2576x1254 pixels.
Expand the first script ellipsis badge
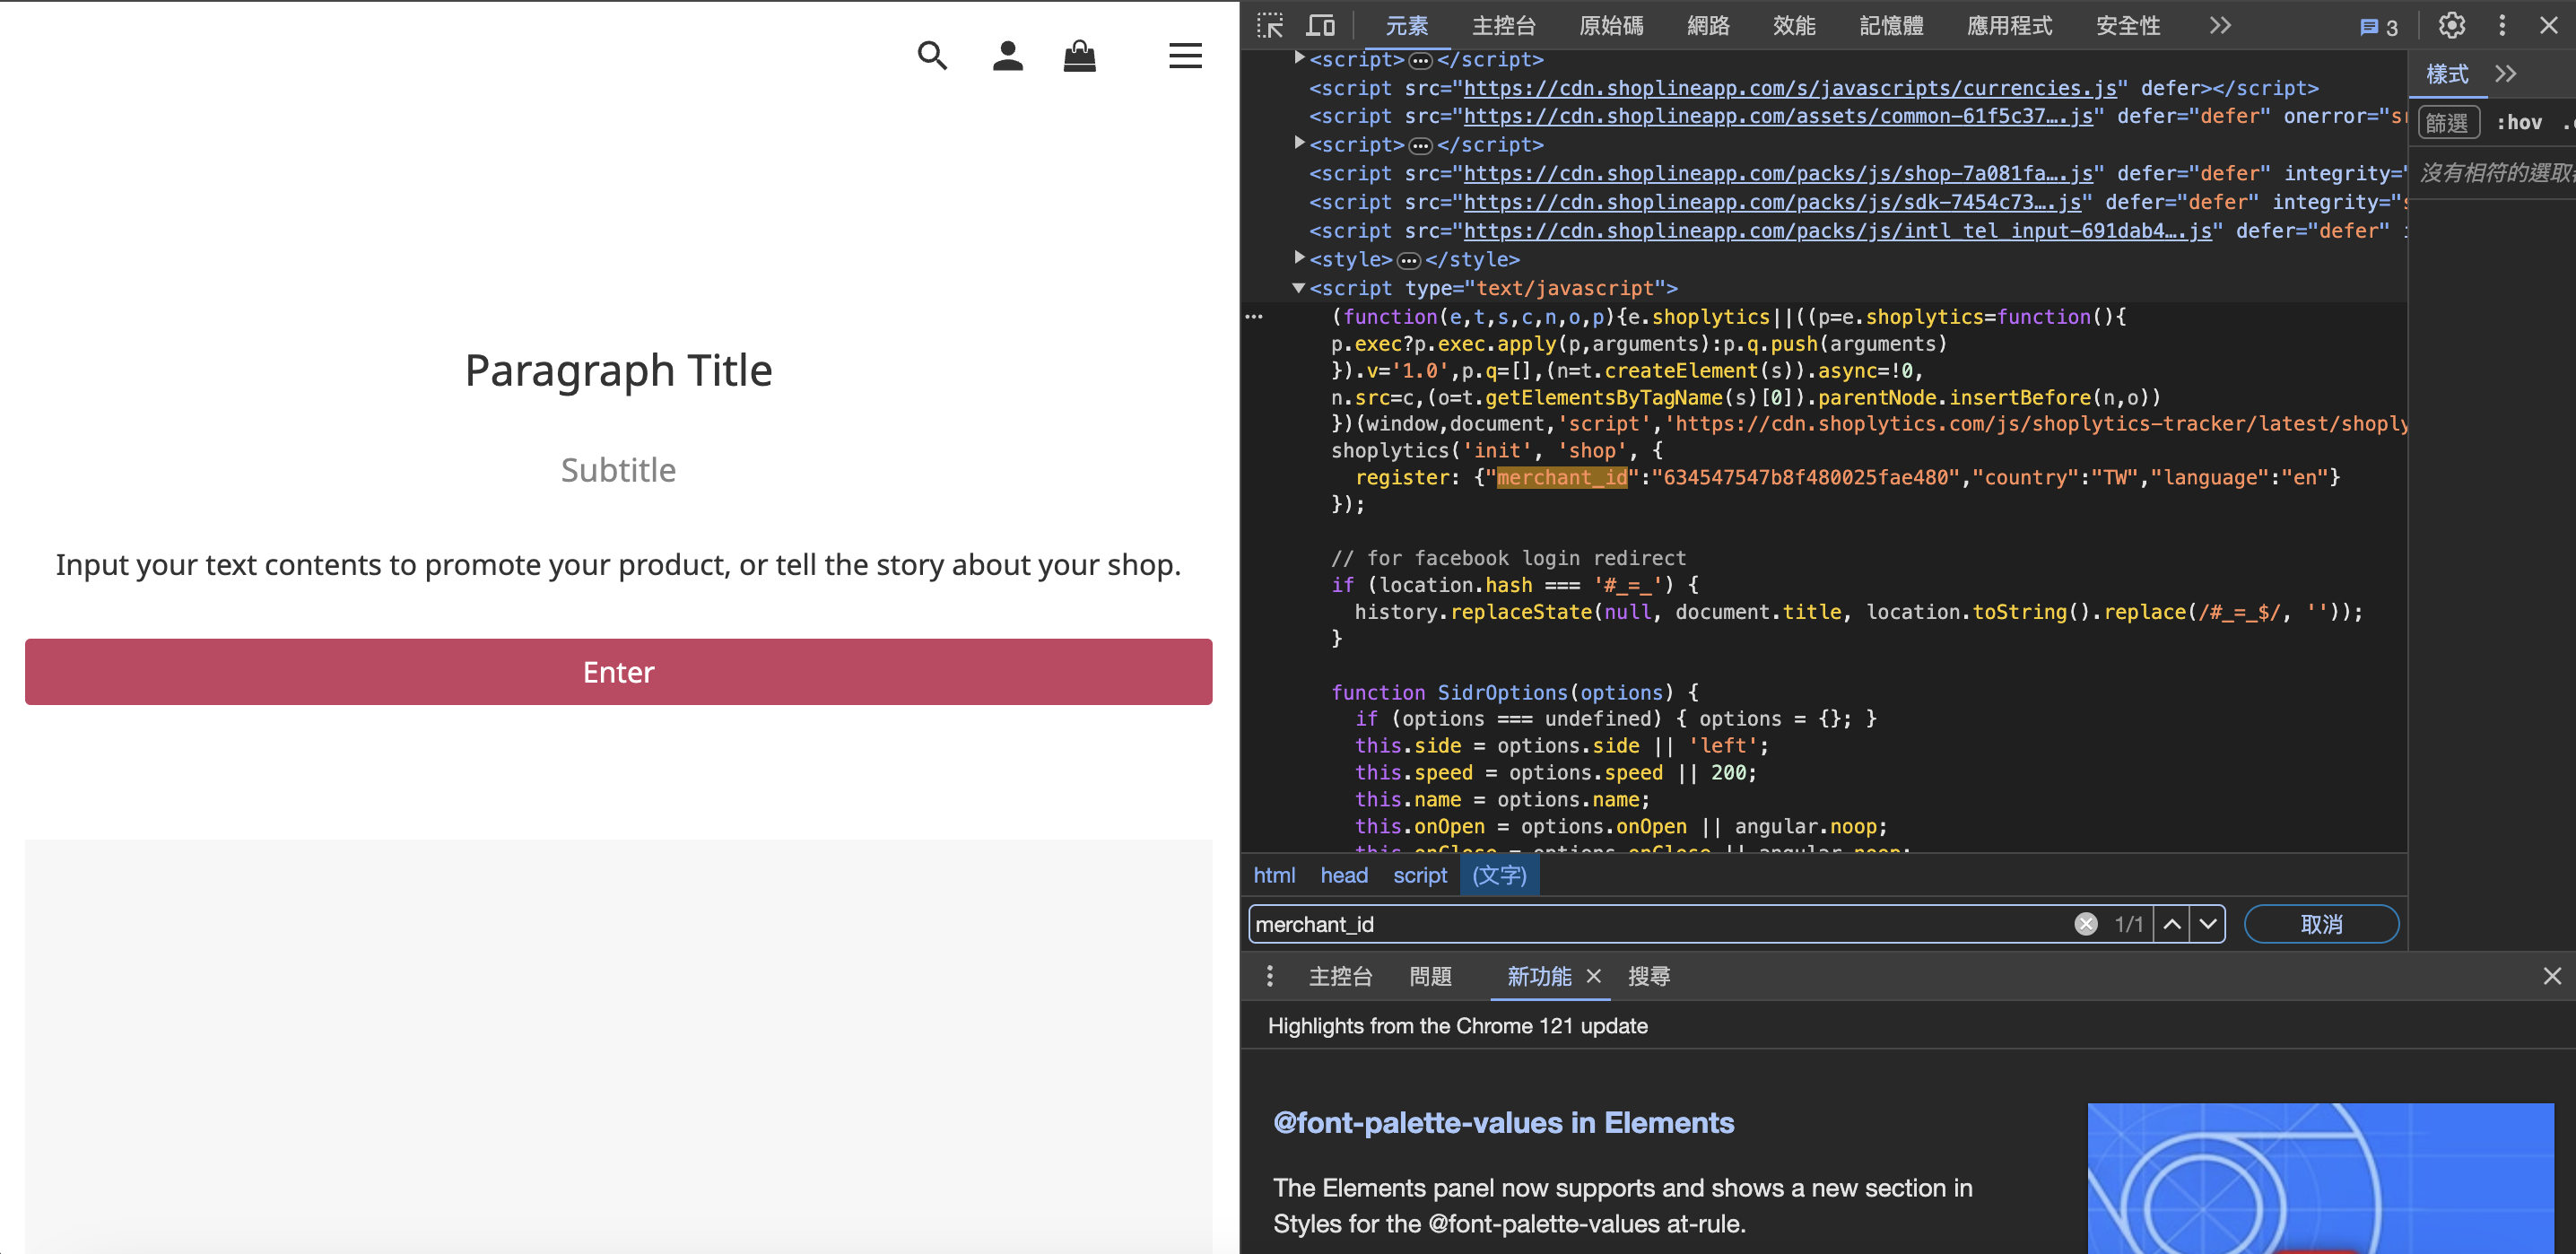point(1420,61)
